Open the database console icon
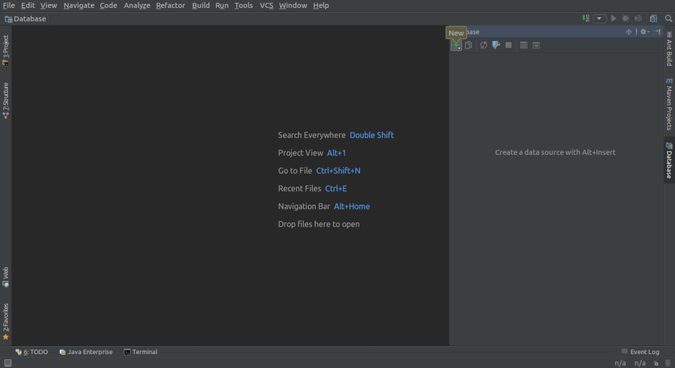Screen dimensions: 675x368 coord(536,46)
